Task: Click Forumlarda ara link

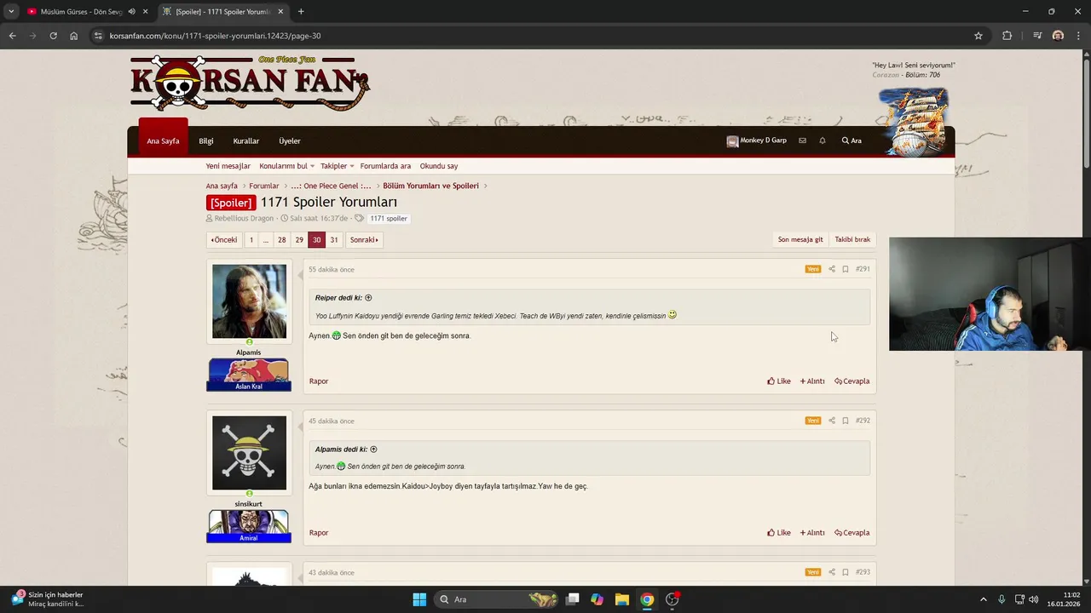Action: [385, 166]
